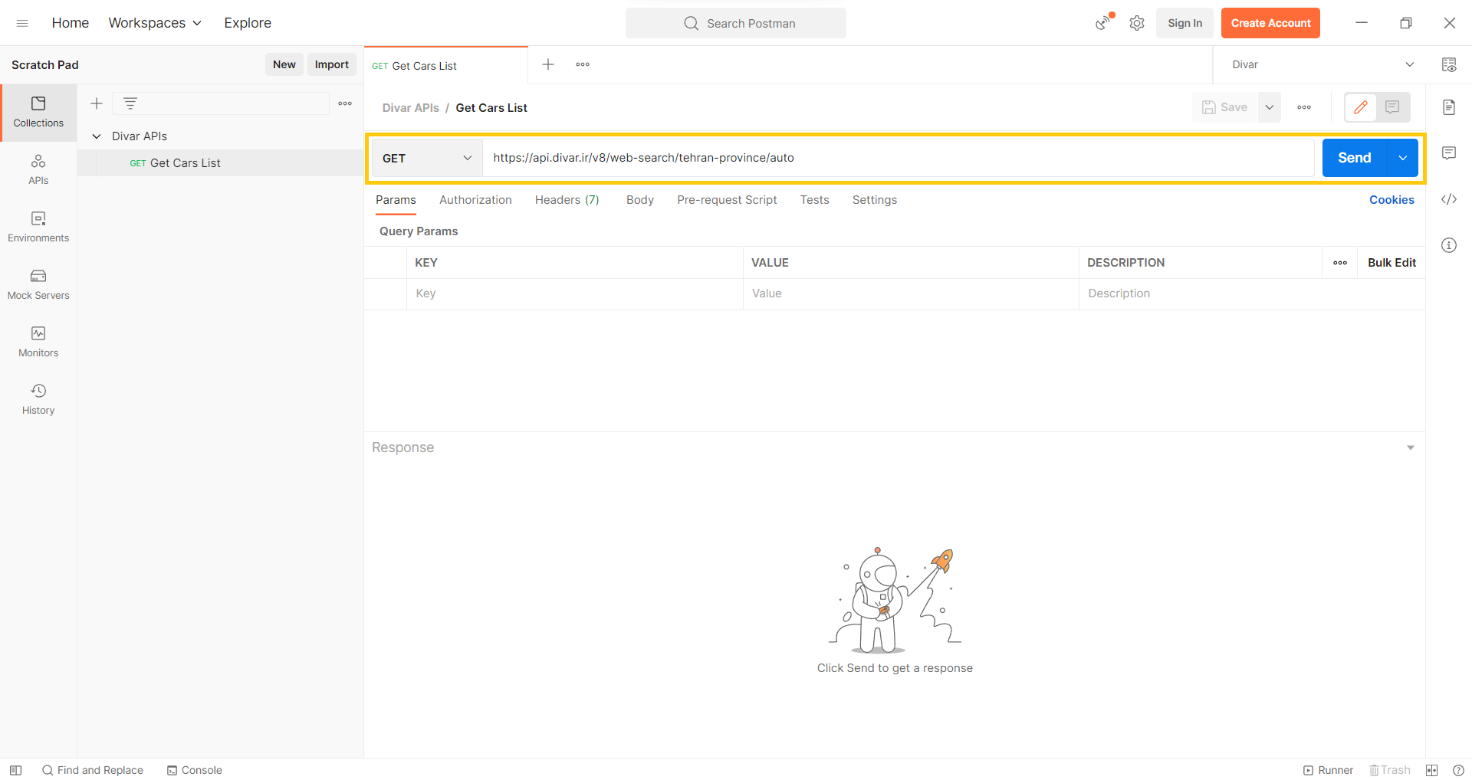The height and width of the screenshot is (780, 1472).
Task: Click the Import button
Action: (x=332, y=64)
